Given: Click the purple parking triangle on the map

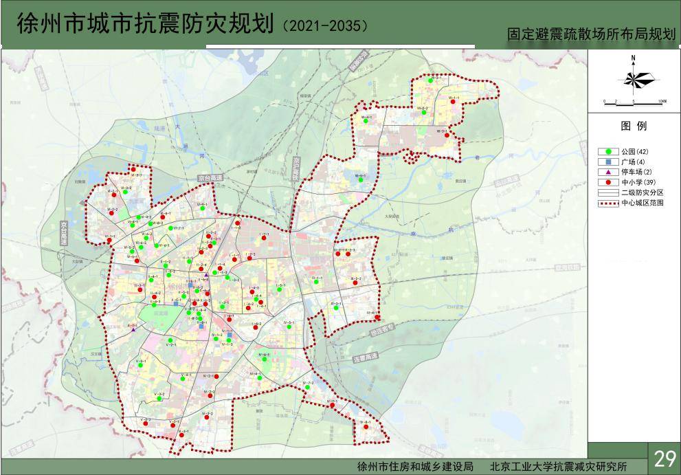Looking at the screenshot, I should (x=206, y=275).
